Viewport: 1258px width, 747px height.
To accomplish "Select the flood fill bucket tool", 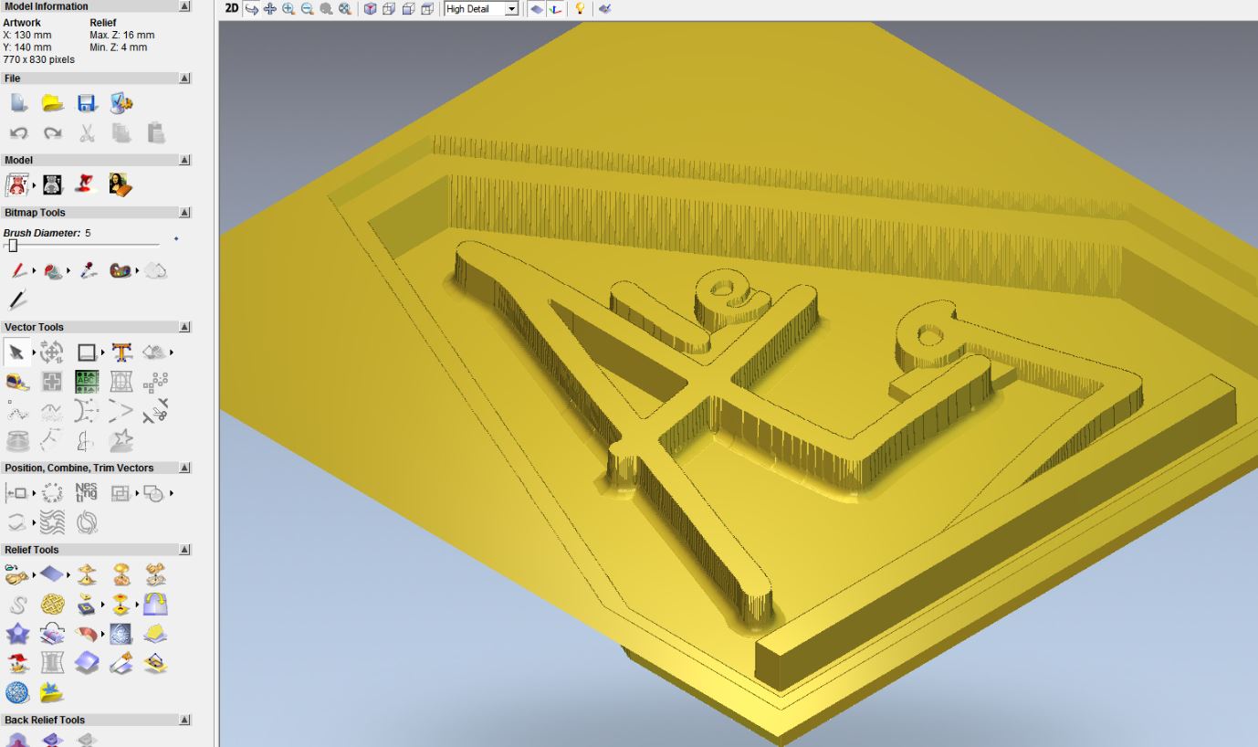I will [53, 271].
